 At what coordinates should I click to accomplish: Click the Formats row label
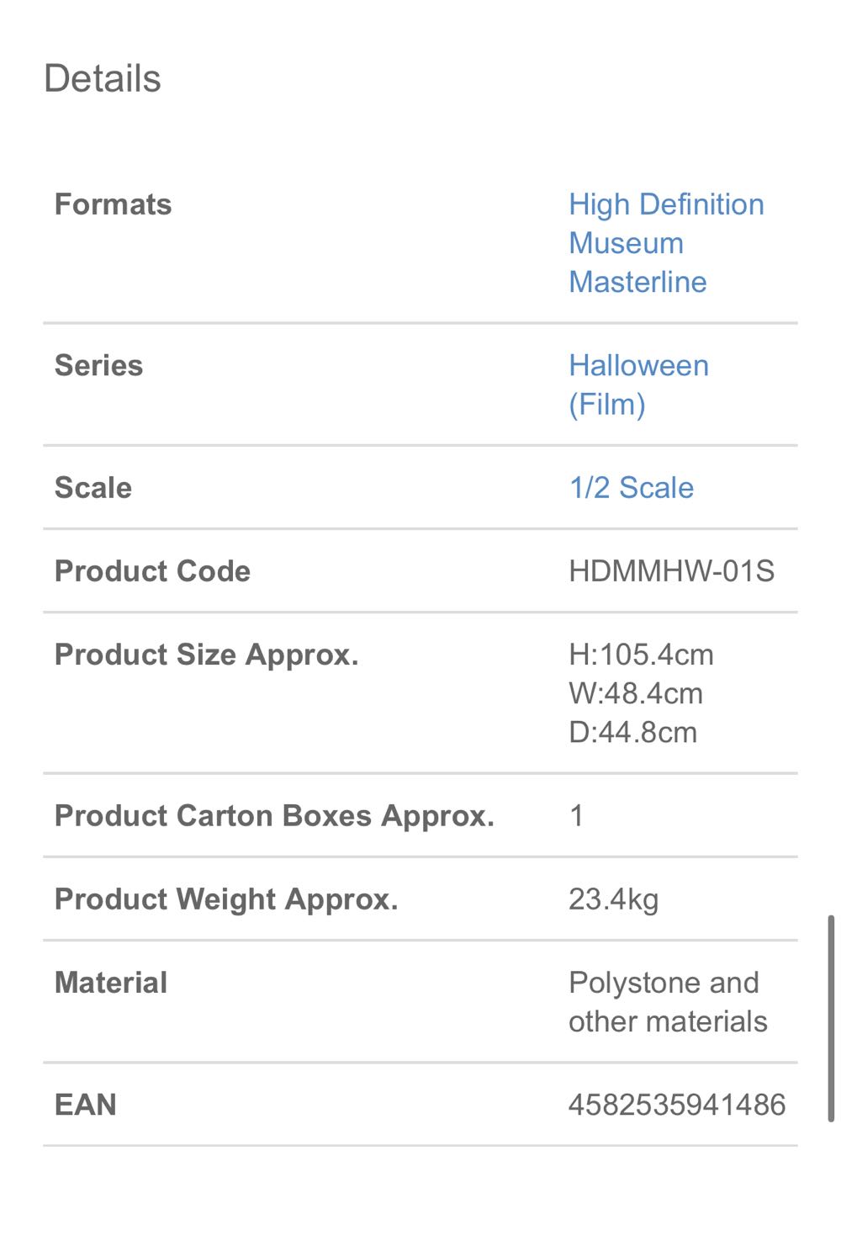(x=113, y=204)
